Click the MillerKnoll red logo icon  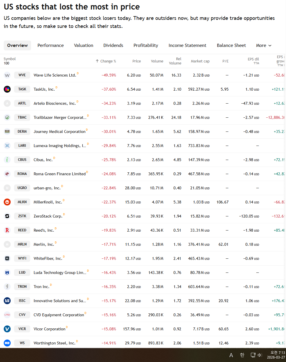coord(7,202)
